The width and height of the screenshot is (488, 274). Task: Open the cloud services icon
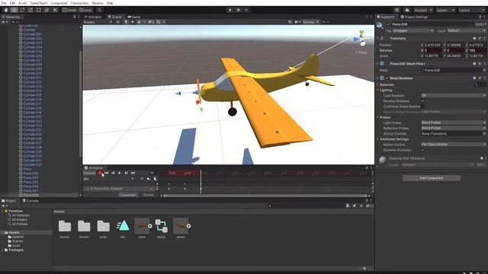coord(406,10)
